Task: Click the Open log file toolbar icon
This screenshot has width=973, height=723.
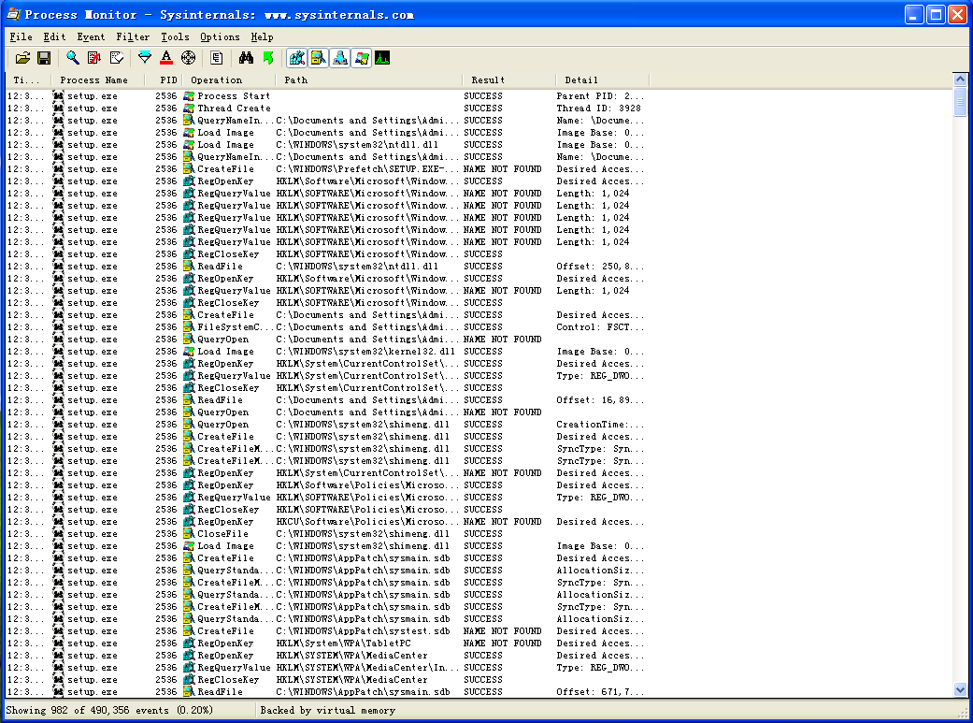Action: [x=22, y=58]
